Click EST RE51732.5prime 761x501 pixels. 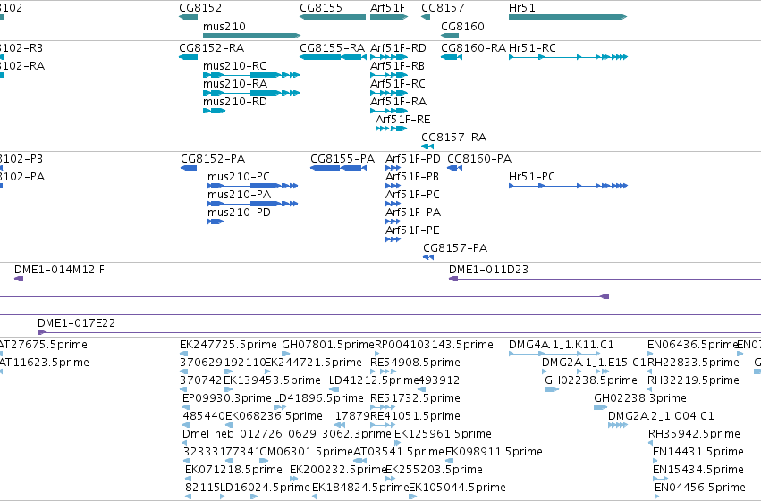tap(383, 407)
